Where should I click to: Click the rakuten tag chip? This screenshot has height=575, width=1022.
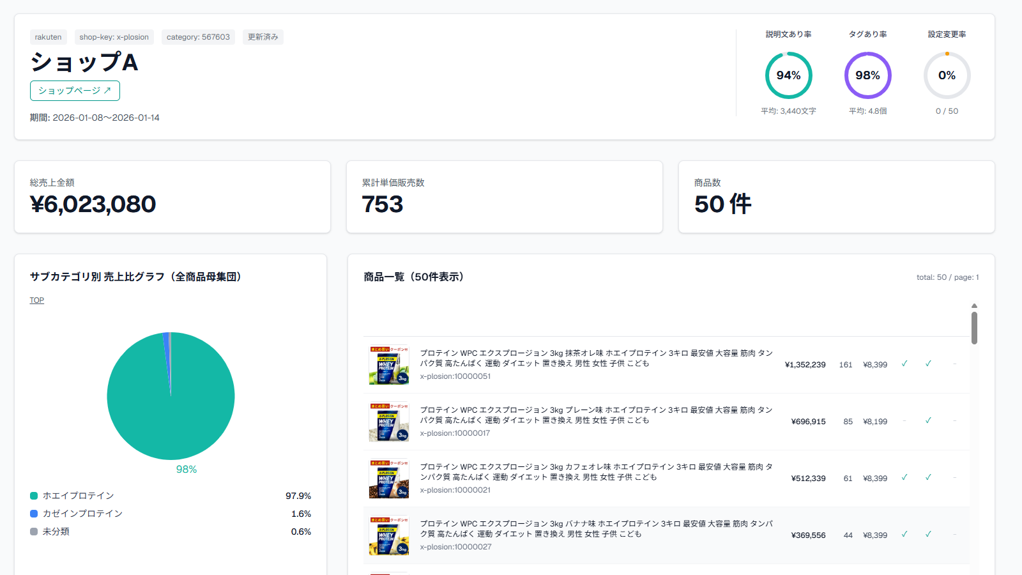49,37
